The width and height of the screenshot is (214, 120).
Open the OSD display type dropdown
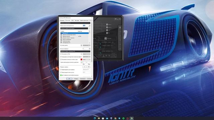coord(87,54)
